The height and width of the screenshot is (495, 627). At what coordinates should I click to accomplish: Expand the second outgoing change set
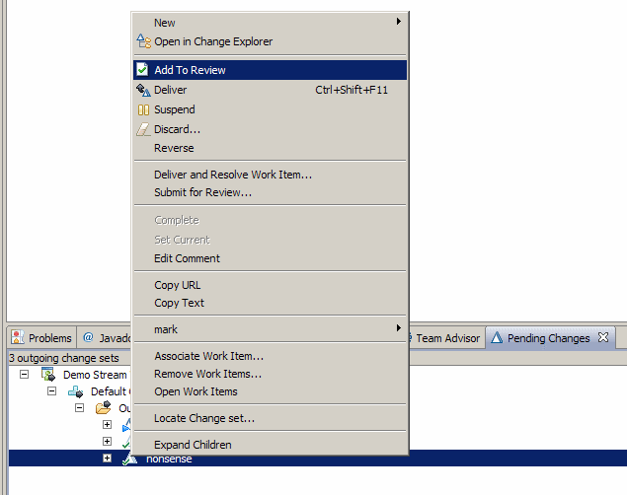pos(108,441)
